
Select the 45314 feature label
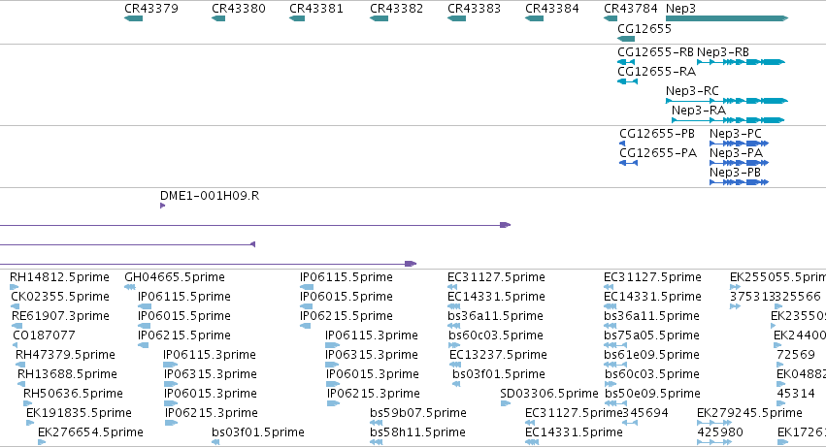(796, 394)
